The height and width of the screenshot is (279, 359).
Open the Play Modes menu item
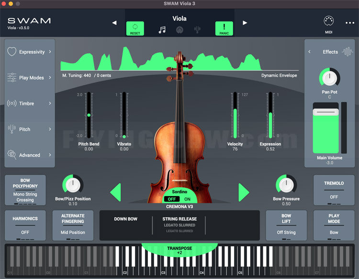[32, 78]
